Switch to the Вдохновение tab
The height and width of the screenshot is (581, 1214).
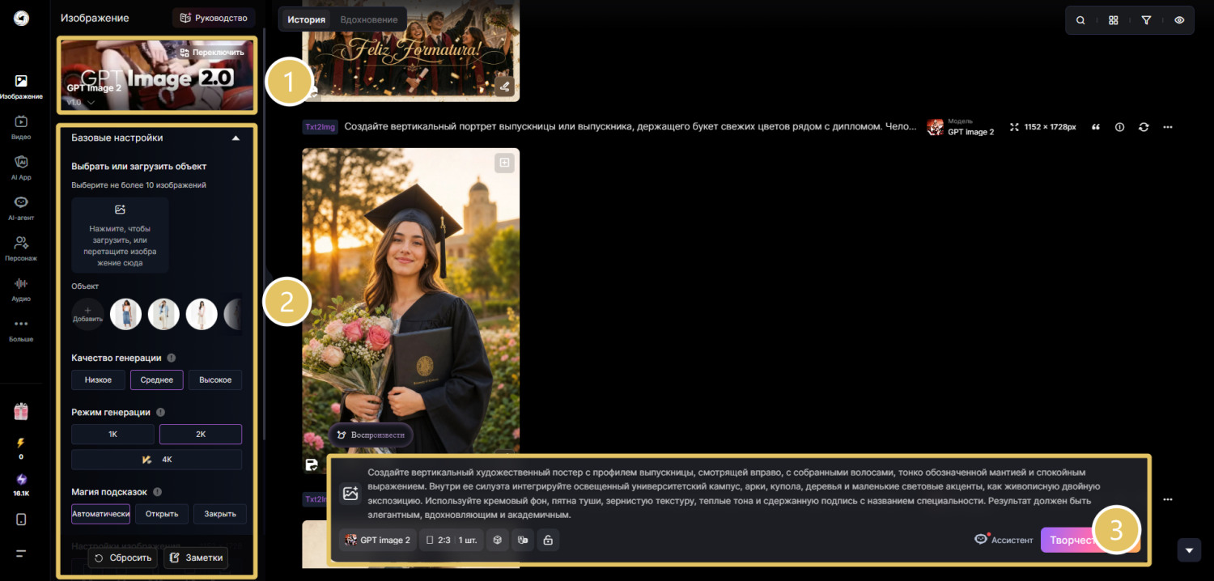coord(369,19)
